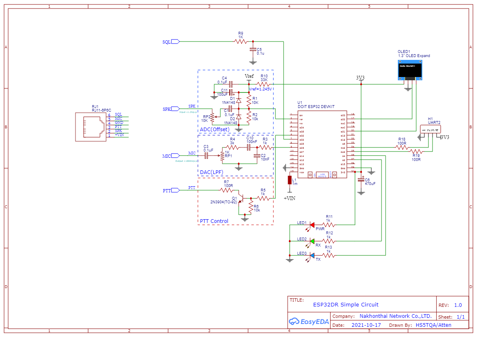Click the EasyEDA logo in title block

pos(309,322)
